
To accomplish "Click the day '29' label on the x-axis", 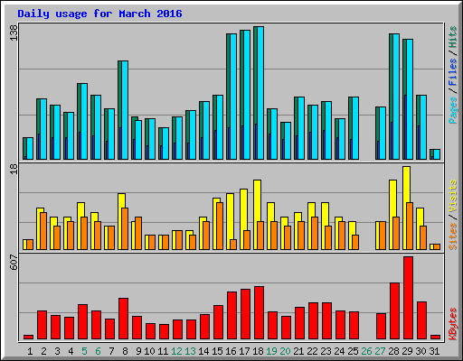I will (x=407, y=351).
